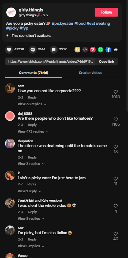Viewport: 128px width, 258px height.
Task: Like the video with the heart icon
Action: [x=9, y=50]
